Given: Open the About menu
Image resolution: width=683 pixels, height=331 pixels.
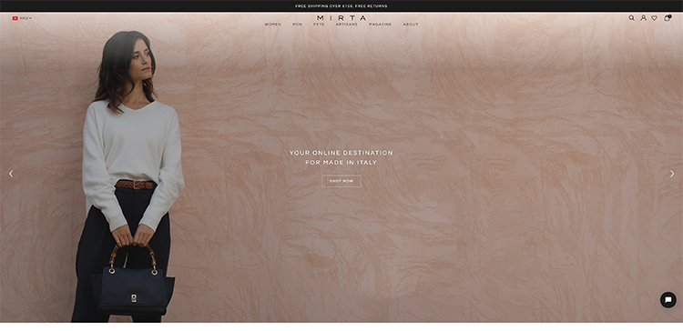Looking at the screenshot, I should (411, 25).
